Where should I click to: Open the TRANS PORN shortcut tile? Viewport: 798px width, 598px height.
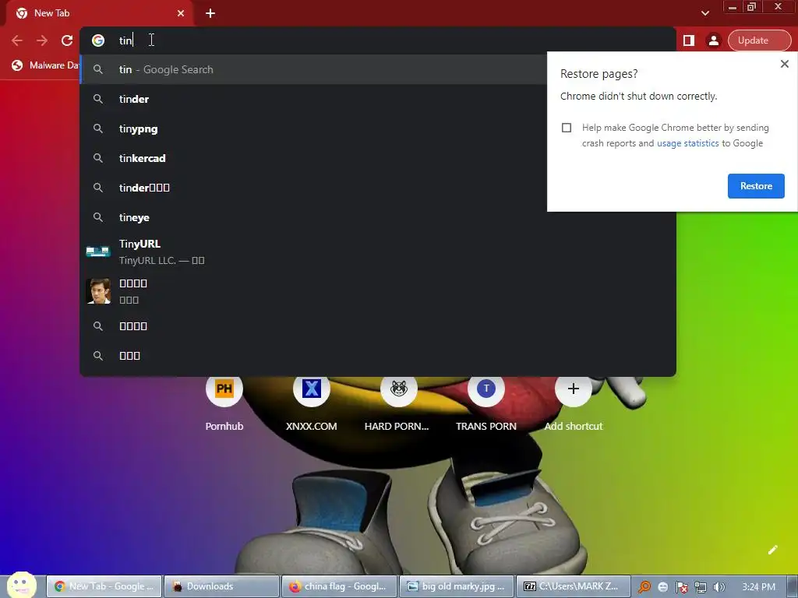pos(486,404)
